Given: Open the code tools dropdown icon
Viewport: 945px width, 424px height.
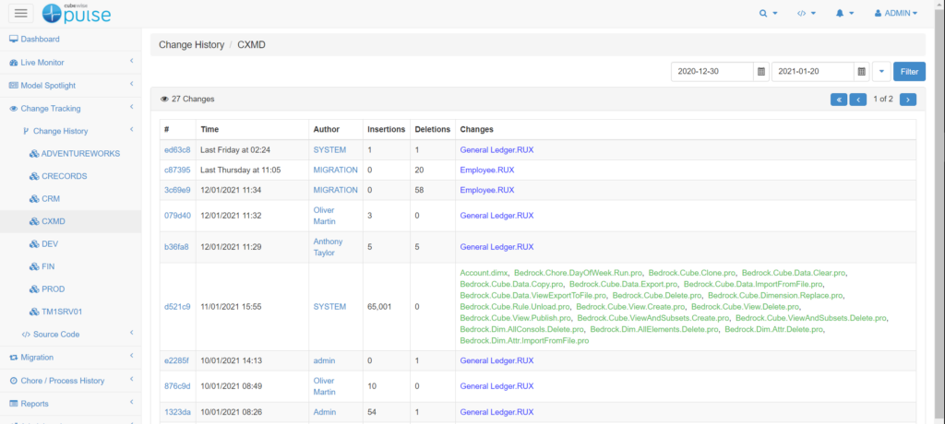Looking at the screenshot, I should click(807, 14).
